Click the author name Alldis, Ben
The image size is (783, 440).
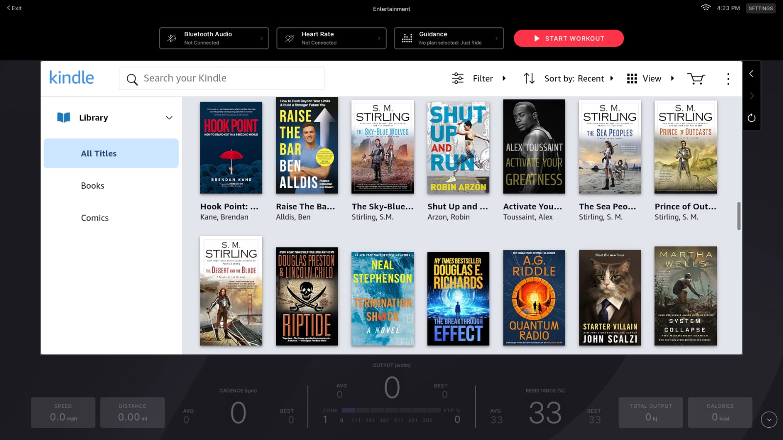[293, 217]
